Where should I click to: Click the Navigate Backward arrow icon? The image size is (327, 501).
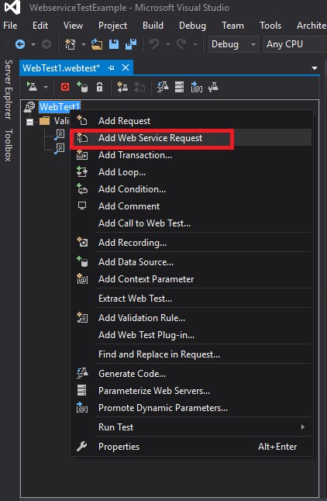coord(20,44)
